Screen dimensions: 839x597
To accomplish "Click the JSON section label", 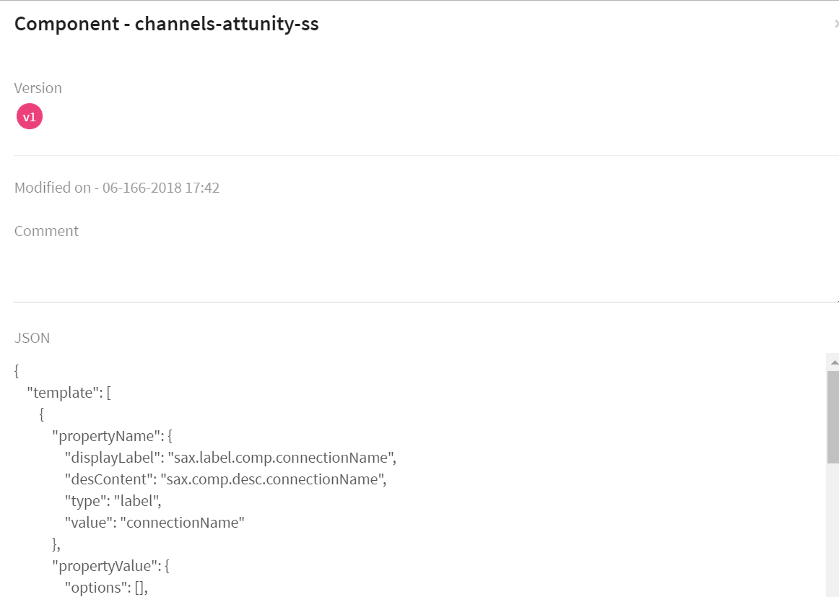I will (x=32, y=338).
